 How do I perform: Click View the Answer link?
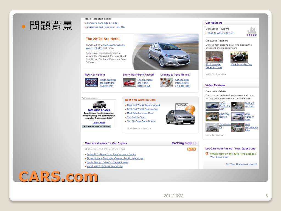coord(219,157)
